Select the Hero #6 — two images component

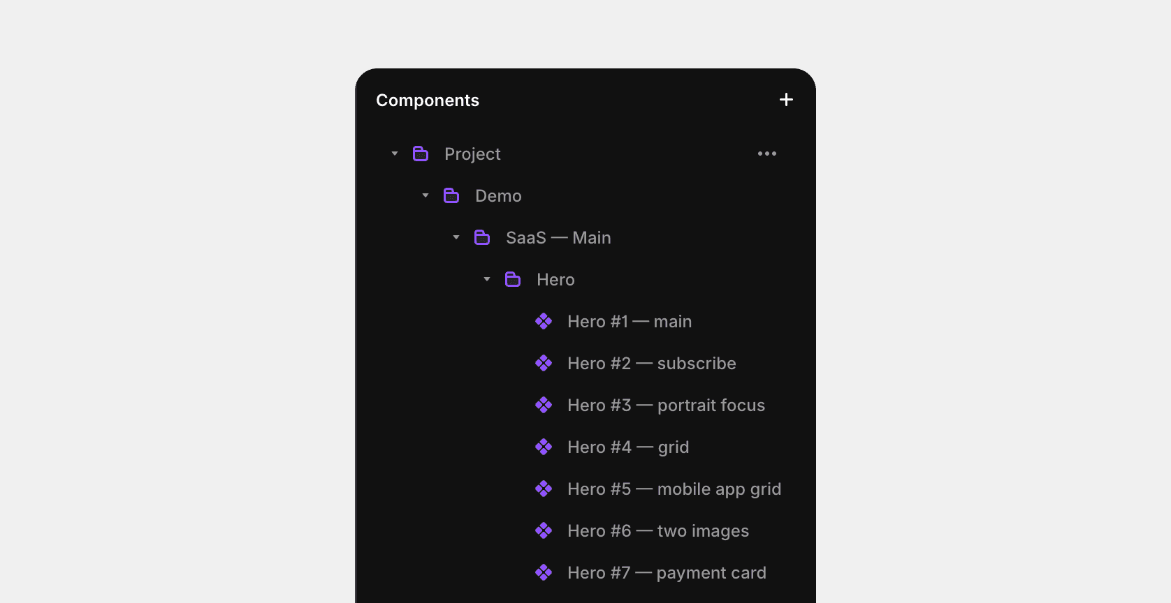point(657,530)
